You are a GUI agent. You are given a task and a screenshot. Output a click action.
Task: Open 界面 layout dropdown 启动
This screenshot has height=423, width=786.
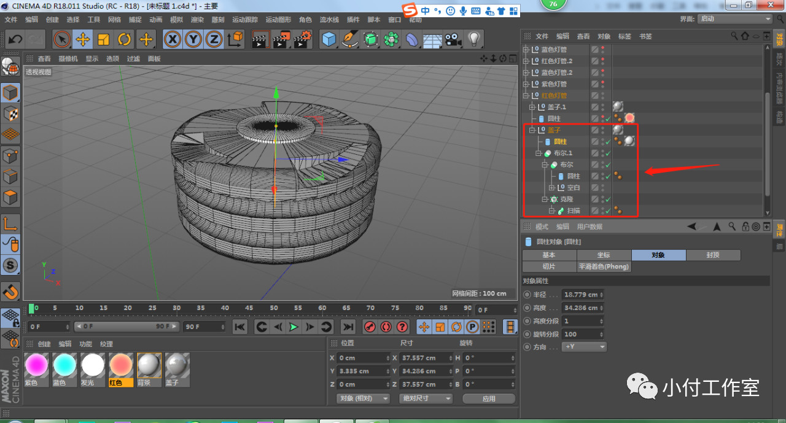pyautogui.click(x=735, y=19)
